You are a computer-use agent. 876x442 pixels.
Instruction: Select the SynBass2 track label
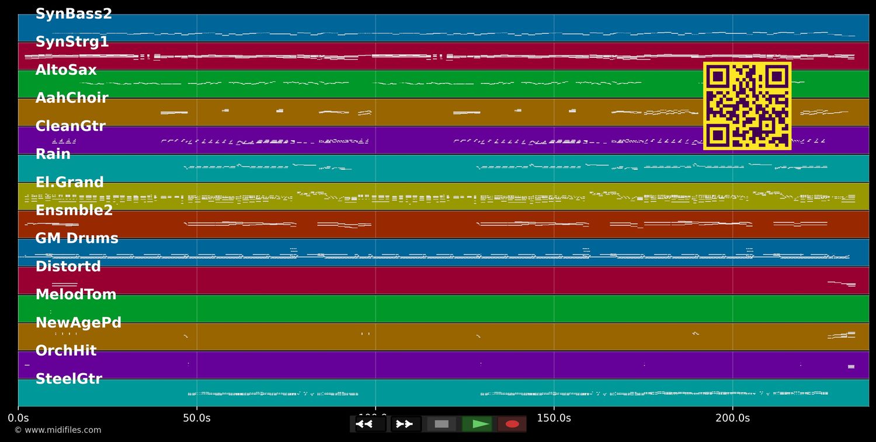coord(74,14)
